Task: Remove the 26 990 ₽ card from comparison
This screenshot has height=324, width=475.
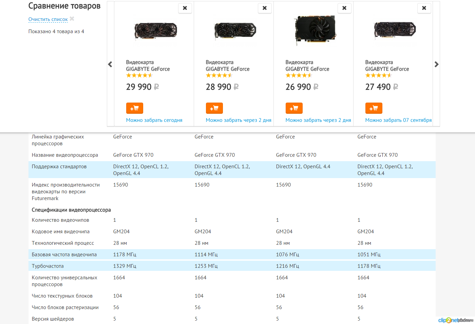Action: point(344,8)
